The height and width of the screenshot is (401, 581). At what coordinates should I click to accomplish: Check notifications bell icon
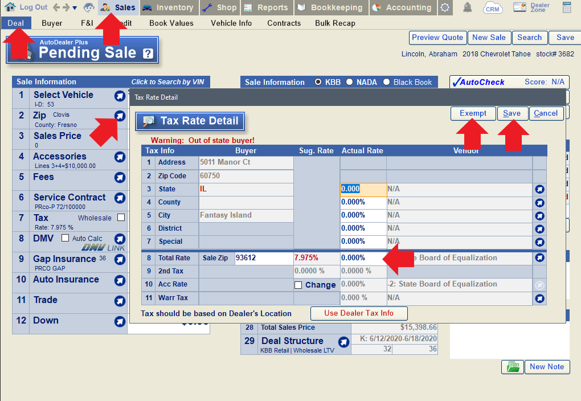[x=468, y=7]
